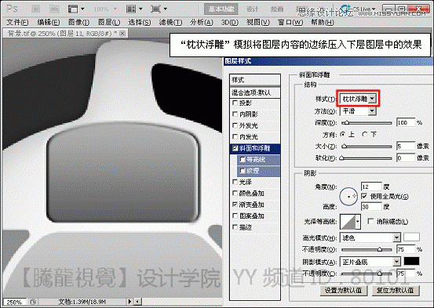Uncheck the 斜面和浮雕 checkbox
Viewport: 434px width, 308px height.
pyautogui.click(x=235, y=148)
